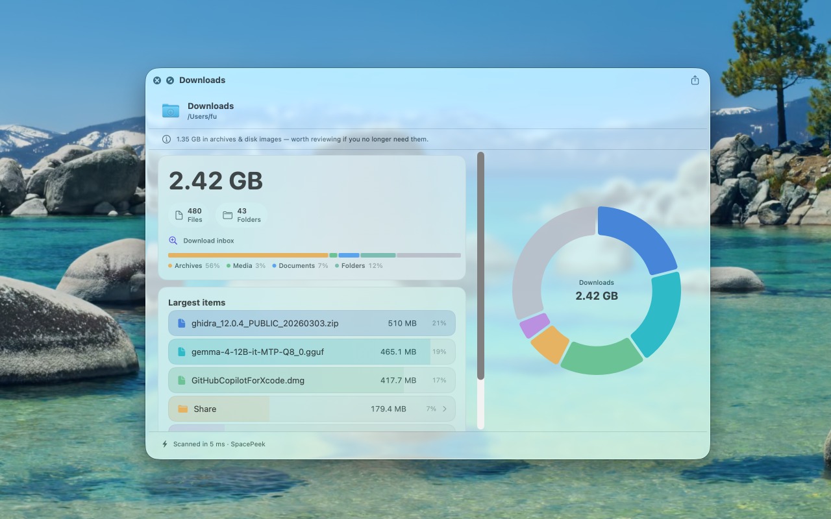Image resolution: width=831 pixels, height=519 pixels.
Task: Click the Scanned in 5 ms · SpacePeek status text
Action: click(x=219, y=444)
